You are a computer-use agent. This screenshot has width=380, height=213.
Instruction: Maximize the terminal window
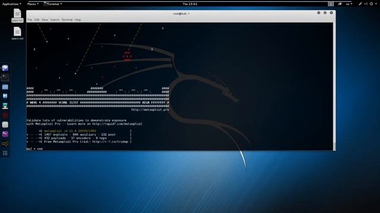tap(325, 13)
